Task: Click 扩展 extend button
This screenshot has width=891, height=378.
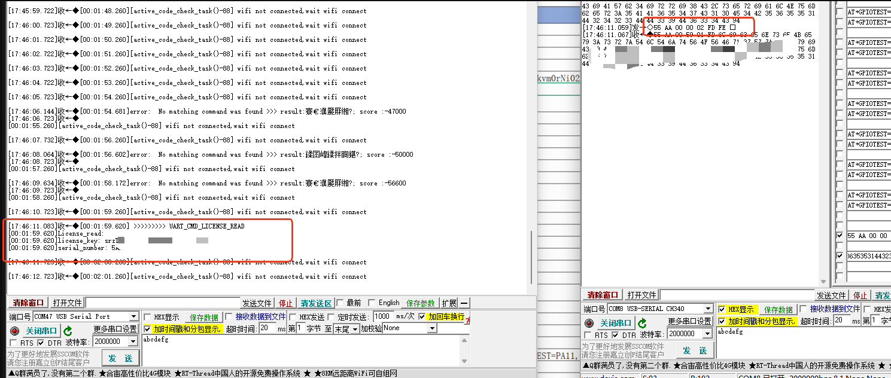Action: 449,303
